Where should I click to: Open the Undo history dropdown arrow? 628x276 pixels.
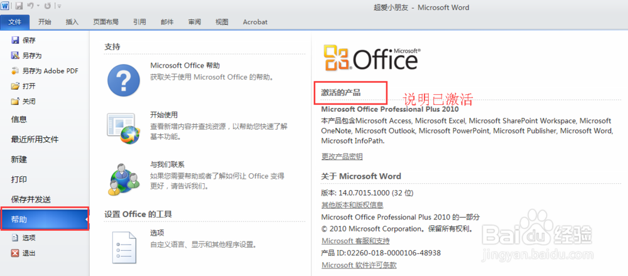click(x=38, y=6)
